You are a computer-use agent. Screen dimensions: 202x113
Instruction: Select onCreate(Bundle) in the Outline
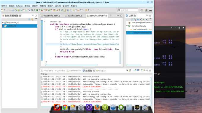tap(140, 29)
